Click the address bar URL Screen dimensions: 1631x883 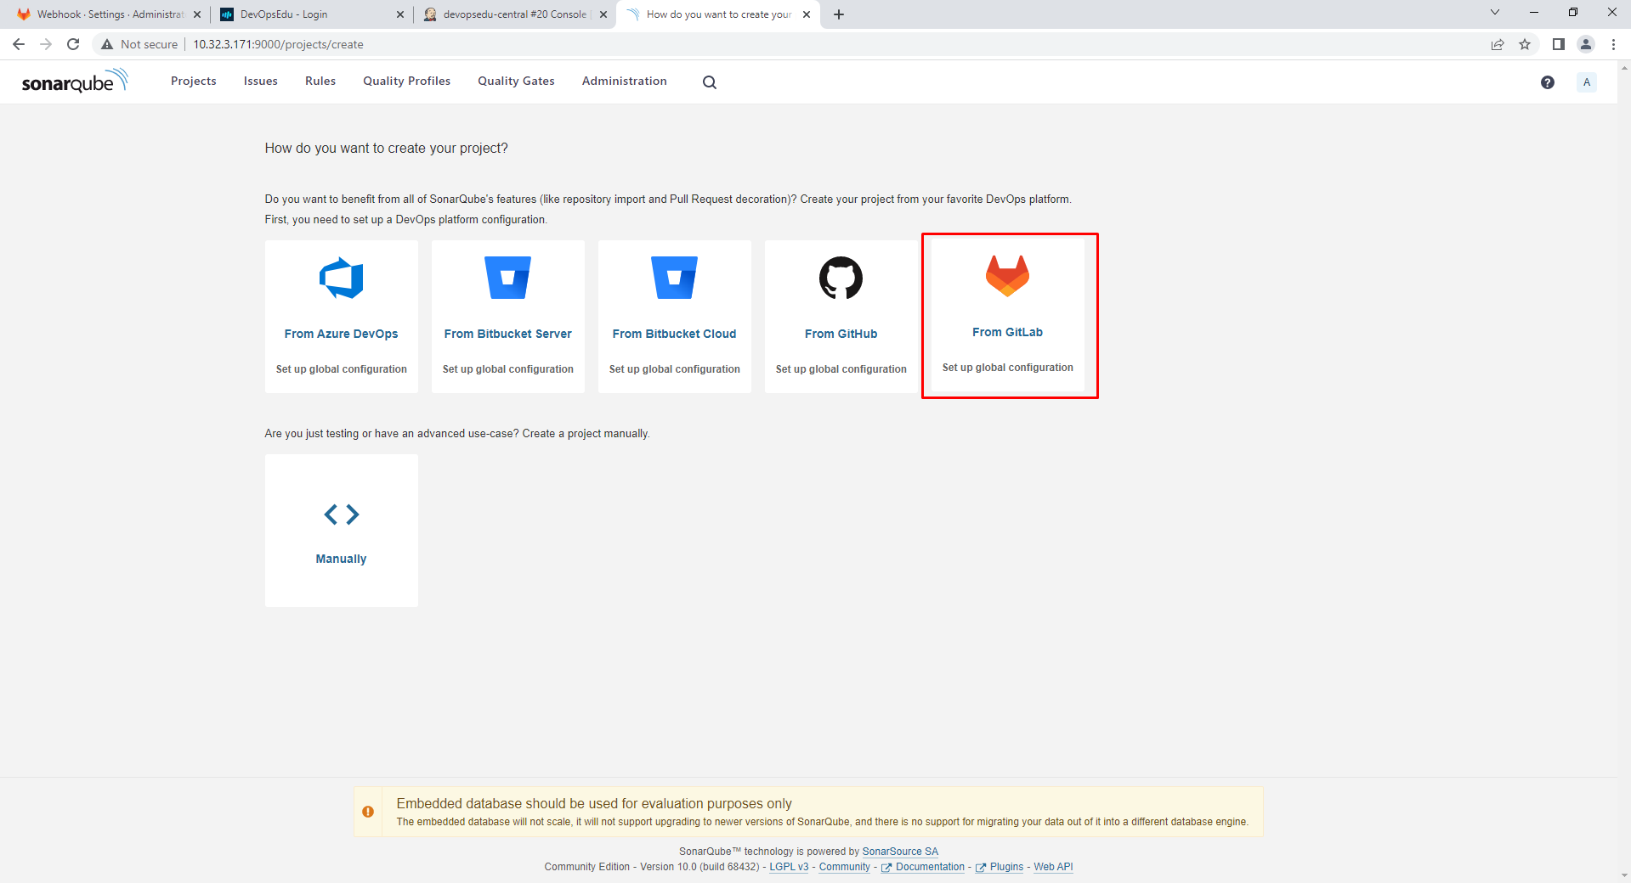point(278,44)
